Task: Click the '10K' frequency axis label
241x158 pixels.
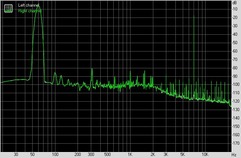Action: [205, 154]
